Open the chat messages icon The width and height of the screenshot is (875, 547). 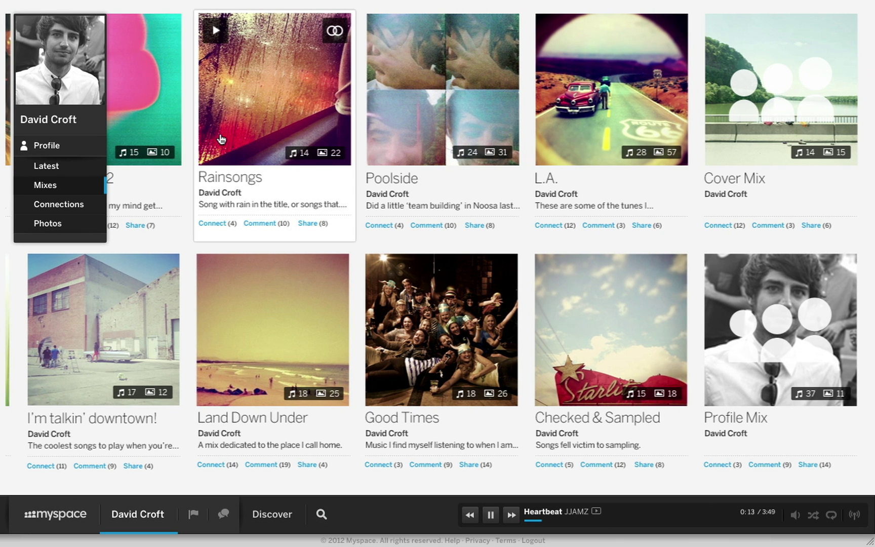tap(223, 514)
